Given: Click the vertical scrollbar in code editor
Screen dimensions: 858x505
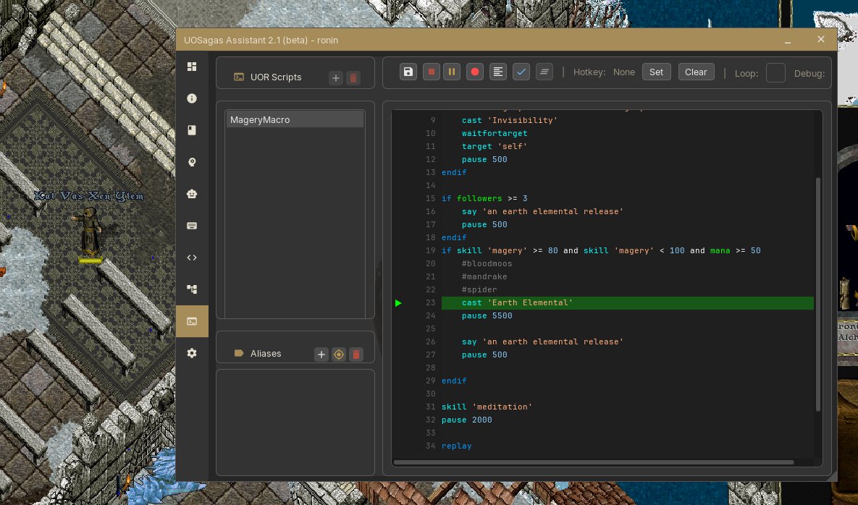Looking at the screenshot, I should (x=818, y=294).
